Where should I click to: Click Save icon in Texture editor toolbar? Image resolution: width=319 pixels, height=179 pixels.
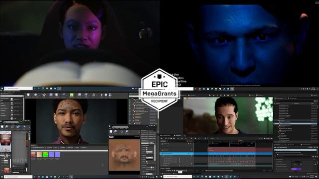[x=111, y=132]
